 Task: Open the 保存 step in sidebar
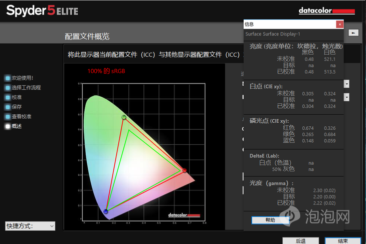coord(13,107)
